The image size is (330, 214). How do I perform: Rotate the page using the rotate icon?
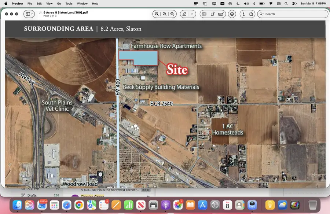[x=213, y=14]
